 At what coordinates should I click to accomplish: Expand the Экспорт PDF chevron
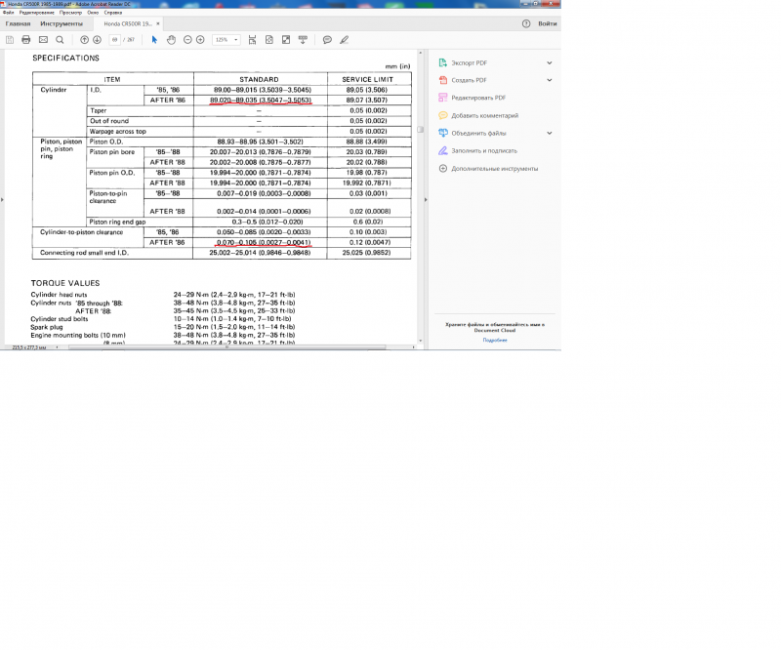(550, 62)
